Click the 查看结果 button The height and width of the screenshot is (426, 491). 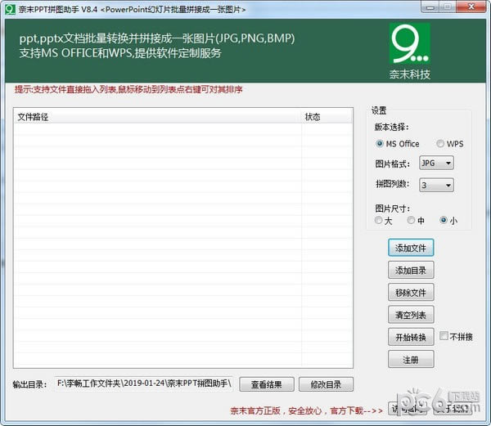267,384
